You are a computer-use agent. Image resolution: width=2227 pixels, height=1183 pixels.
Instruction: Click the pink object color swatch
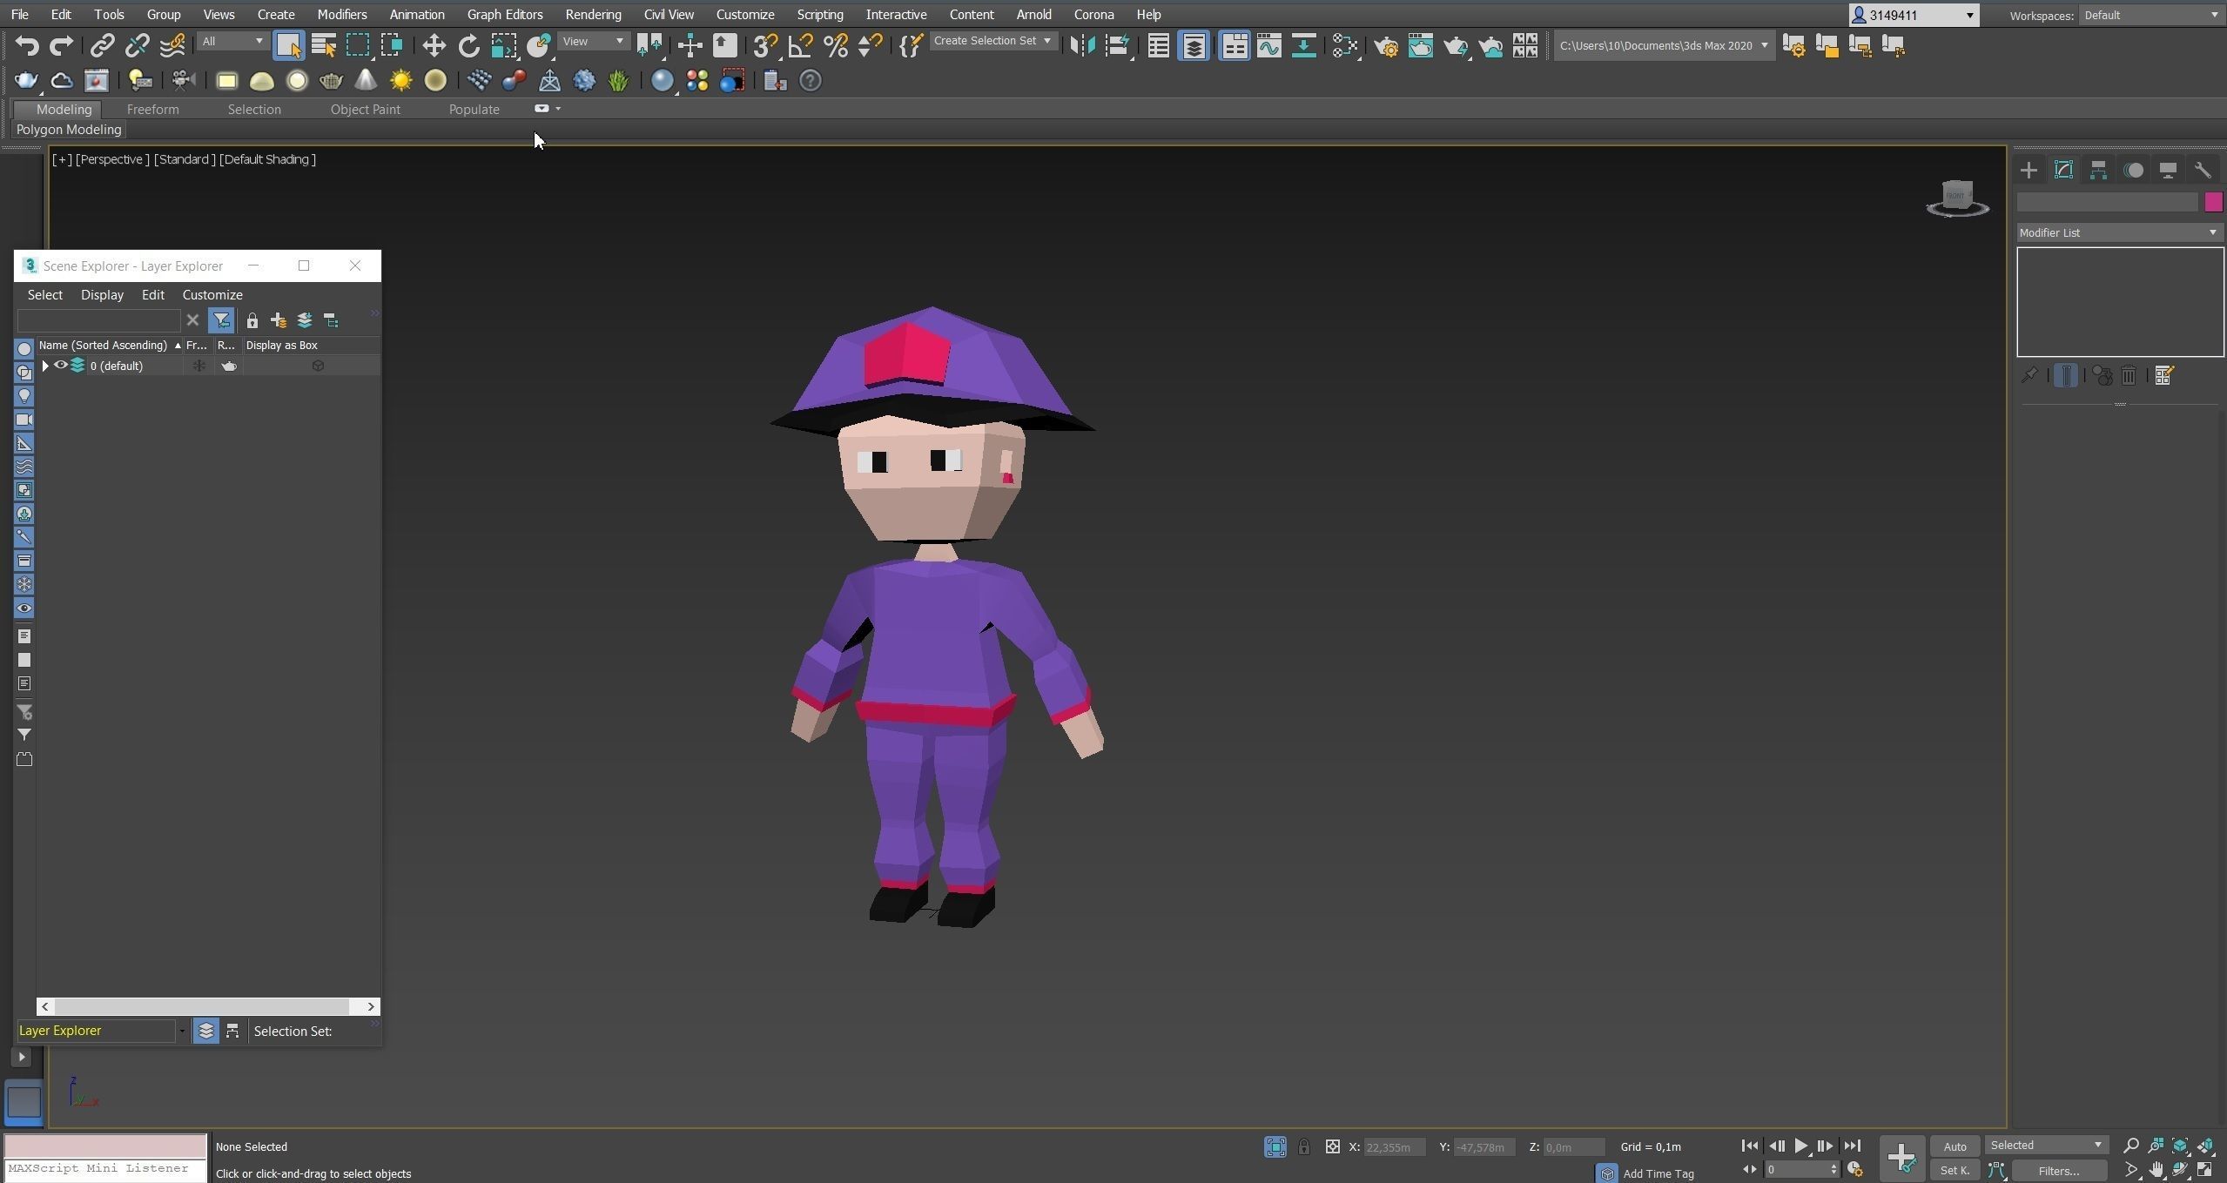pos(2212,202)
